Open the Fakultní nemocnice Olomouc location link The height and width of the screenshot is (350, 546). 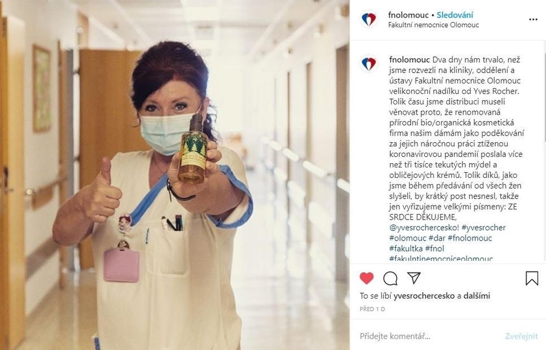coord(433,25)
